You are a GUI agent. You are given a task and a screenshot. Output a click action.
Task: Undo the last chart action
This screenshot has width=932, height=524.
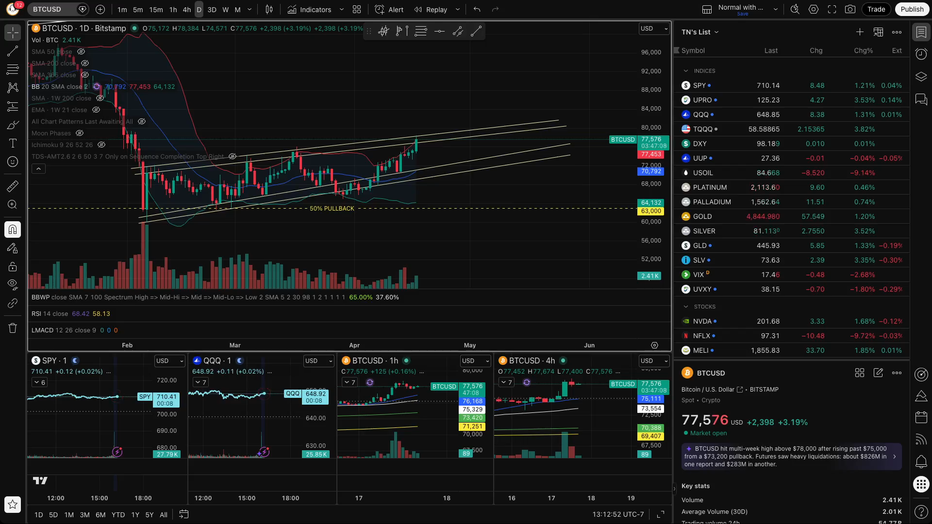coord(477,9)
